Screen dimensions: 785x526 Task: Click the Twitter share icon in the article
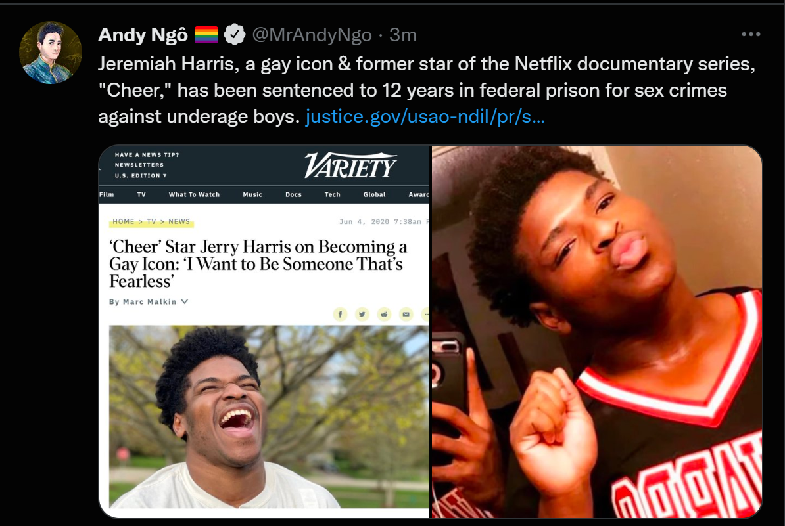tap(362, 314)
